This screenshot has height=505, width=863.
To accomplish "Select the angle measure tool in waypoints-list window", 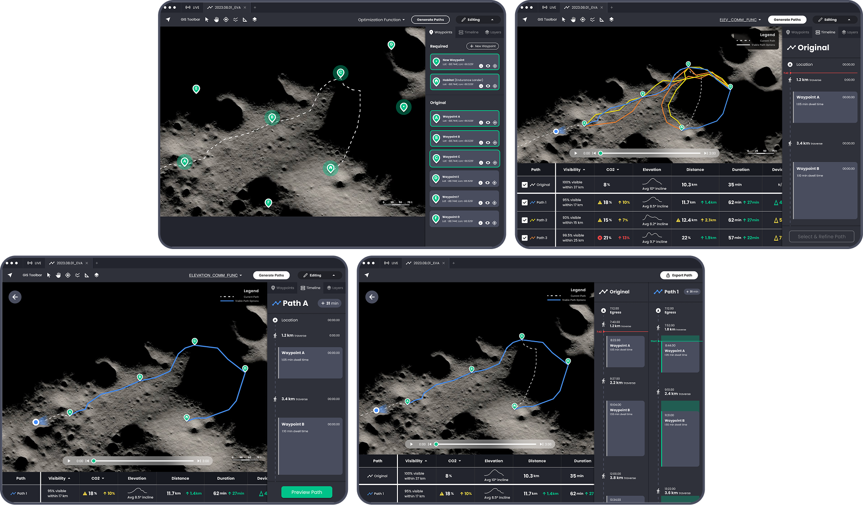I will click(245, 19).
